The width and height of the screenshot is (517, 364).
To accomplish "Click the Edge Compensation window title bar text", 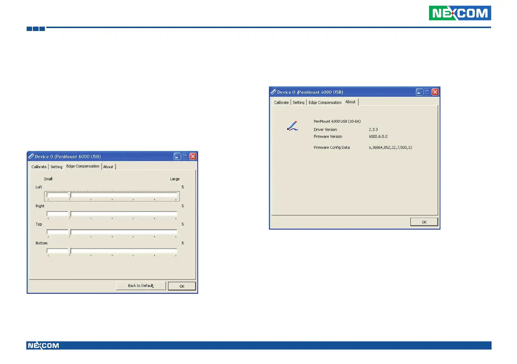I will pos(68,156).
